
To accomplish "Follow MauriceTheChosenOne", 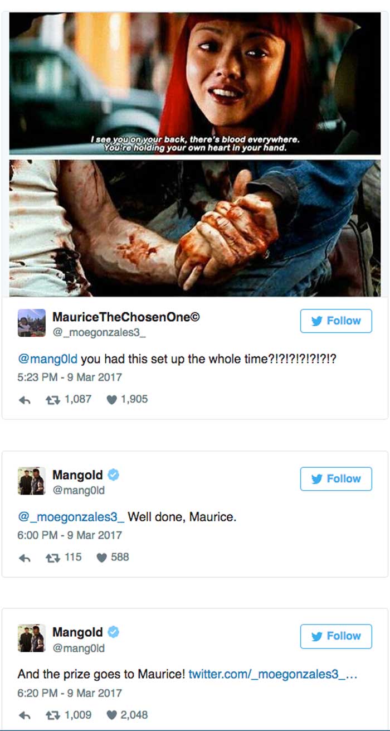I will coord(336,321).
